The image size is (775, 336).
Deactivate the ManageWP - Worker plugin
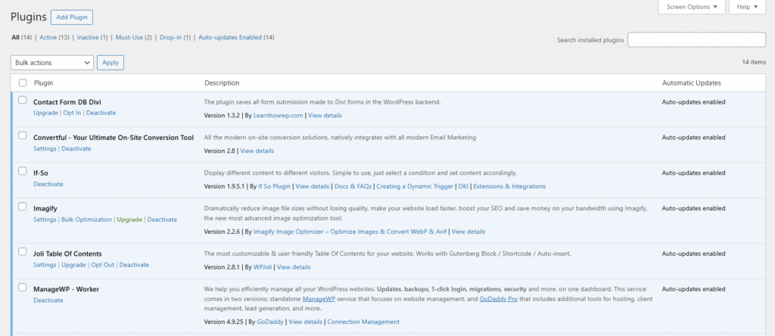[48, 300]
